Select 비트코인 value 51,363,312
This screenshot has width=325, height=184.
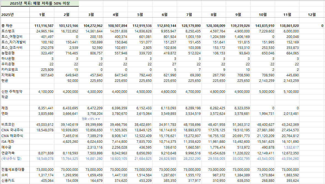click(x=241, y=125)
